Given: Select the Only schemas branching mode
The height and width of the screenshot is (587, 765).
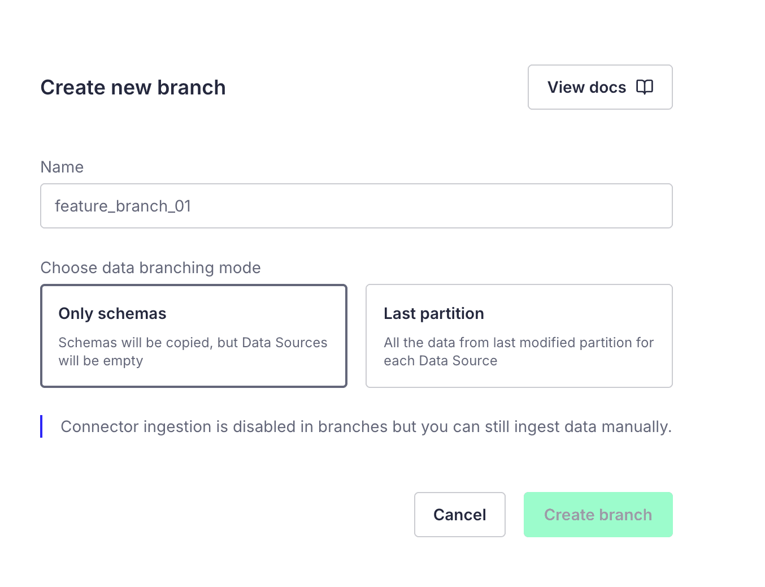Looking at the screenshot, I should pyautogui.click(x=193, y=336).
